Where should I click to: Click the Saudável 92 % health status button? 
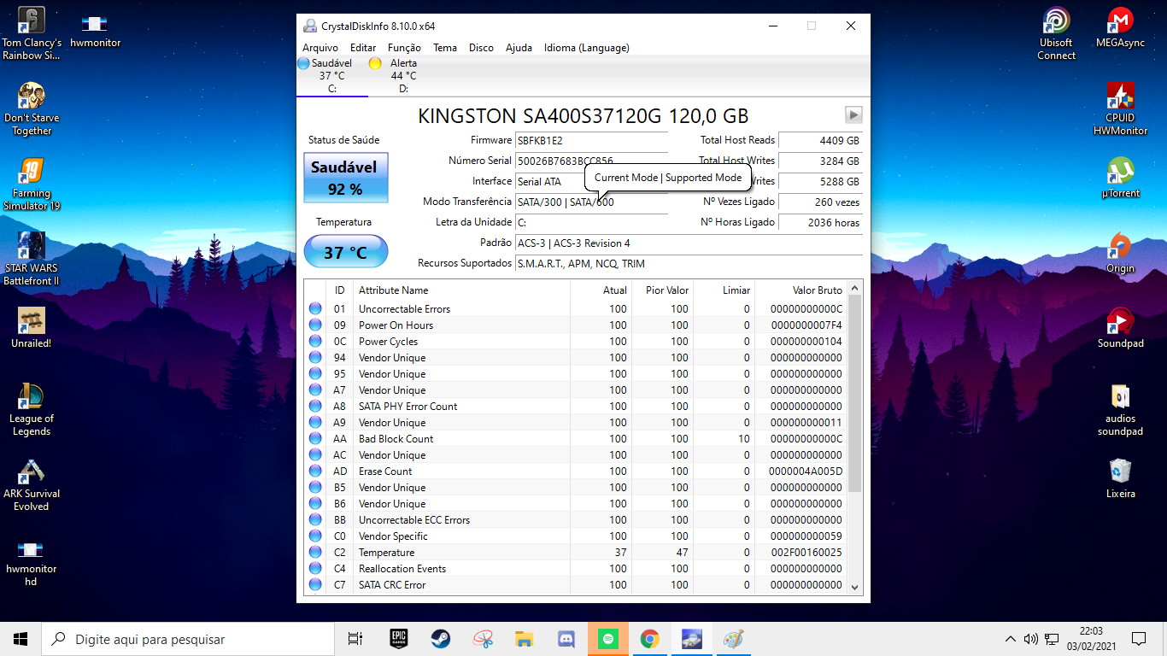click(345, 178)
